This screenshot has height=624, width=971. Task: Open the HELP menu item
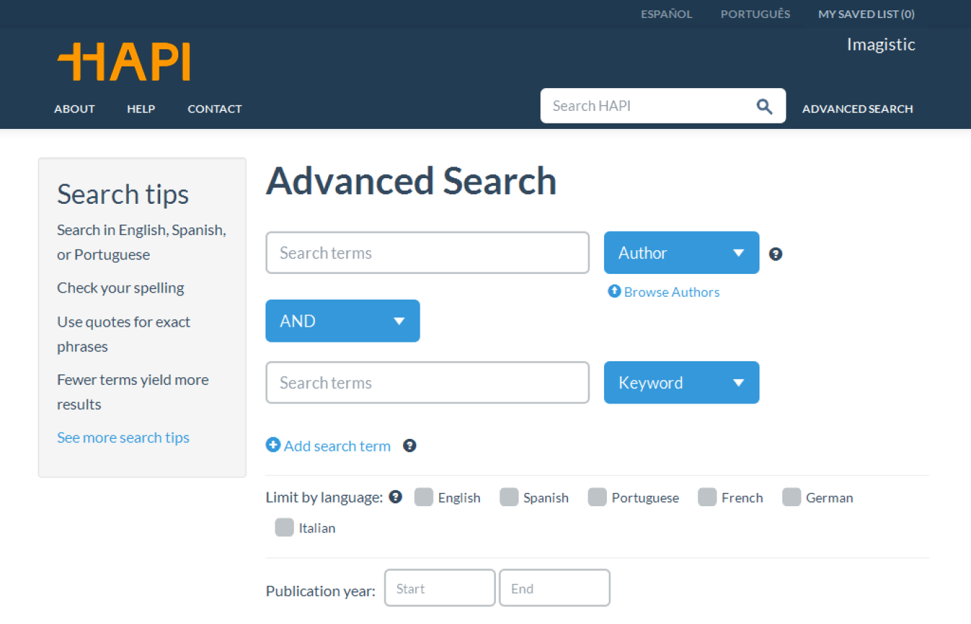141,109
